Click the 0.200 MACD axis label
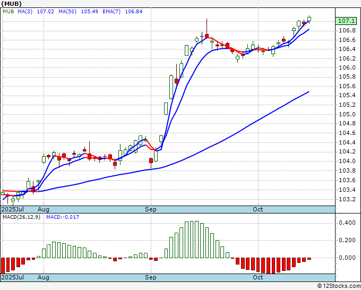Viewport: 361px width, 290px height. [347, 240]
